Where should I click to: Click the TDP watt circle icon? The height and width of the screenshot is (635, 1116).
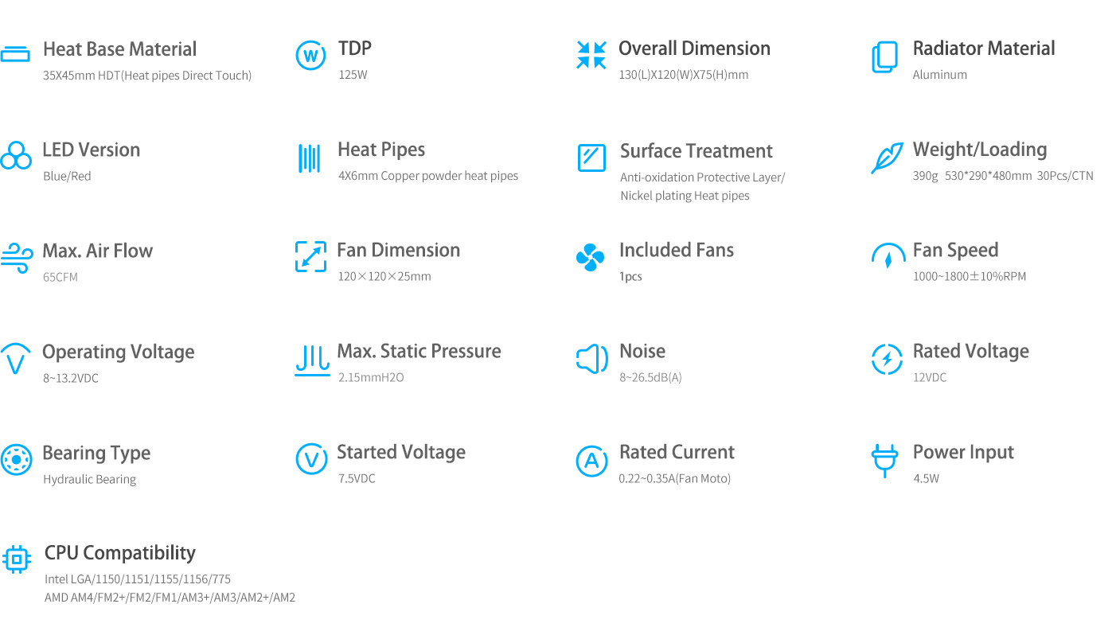(310, 56)
